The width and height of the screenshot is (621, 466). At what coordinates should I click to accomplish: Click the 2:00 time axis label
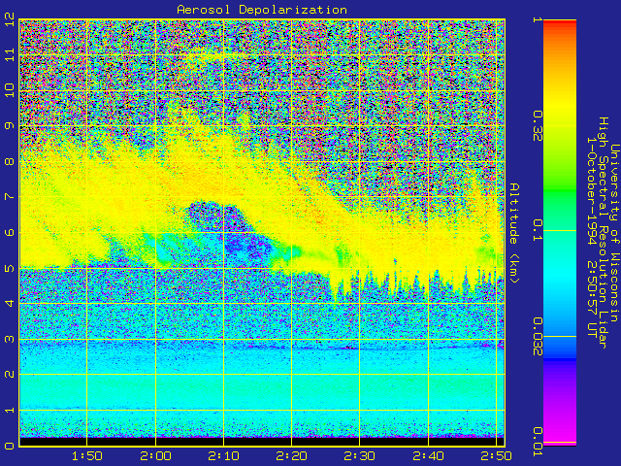tap(155, 456)
